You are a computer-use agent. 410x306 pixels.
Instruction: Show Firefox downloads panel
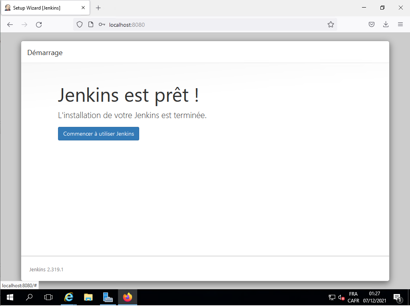pos(386,25)
